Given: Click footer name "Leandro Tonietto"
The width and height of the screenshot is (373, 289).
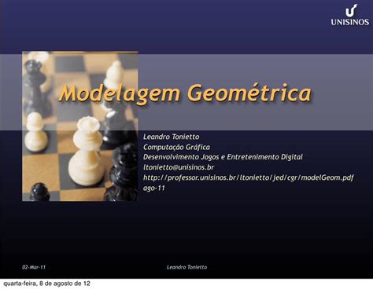Looking at the screenshot, I should point(186,267).
